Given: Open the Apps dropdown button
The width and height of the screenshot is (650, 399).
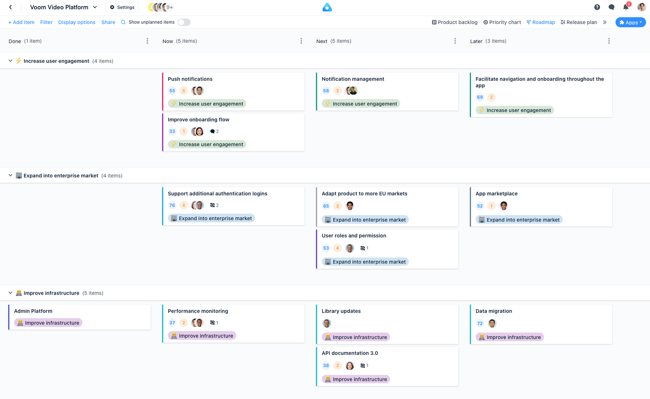Looking at the screenshot, I should [x=630, y=22].
